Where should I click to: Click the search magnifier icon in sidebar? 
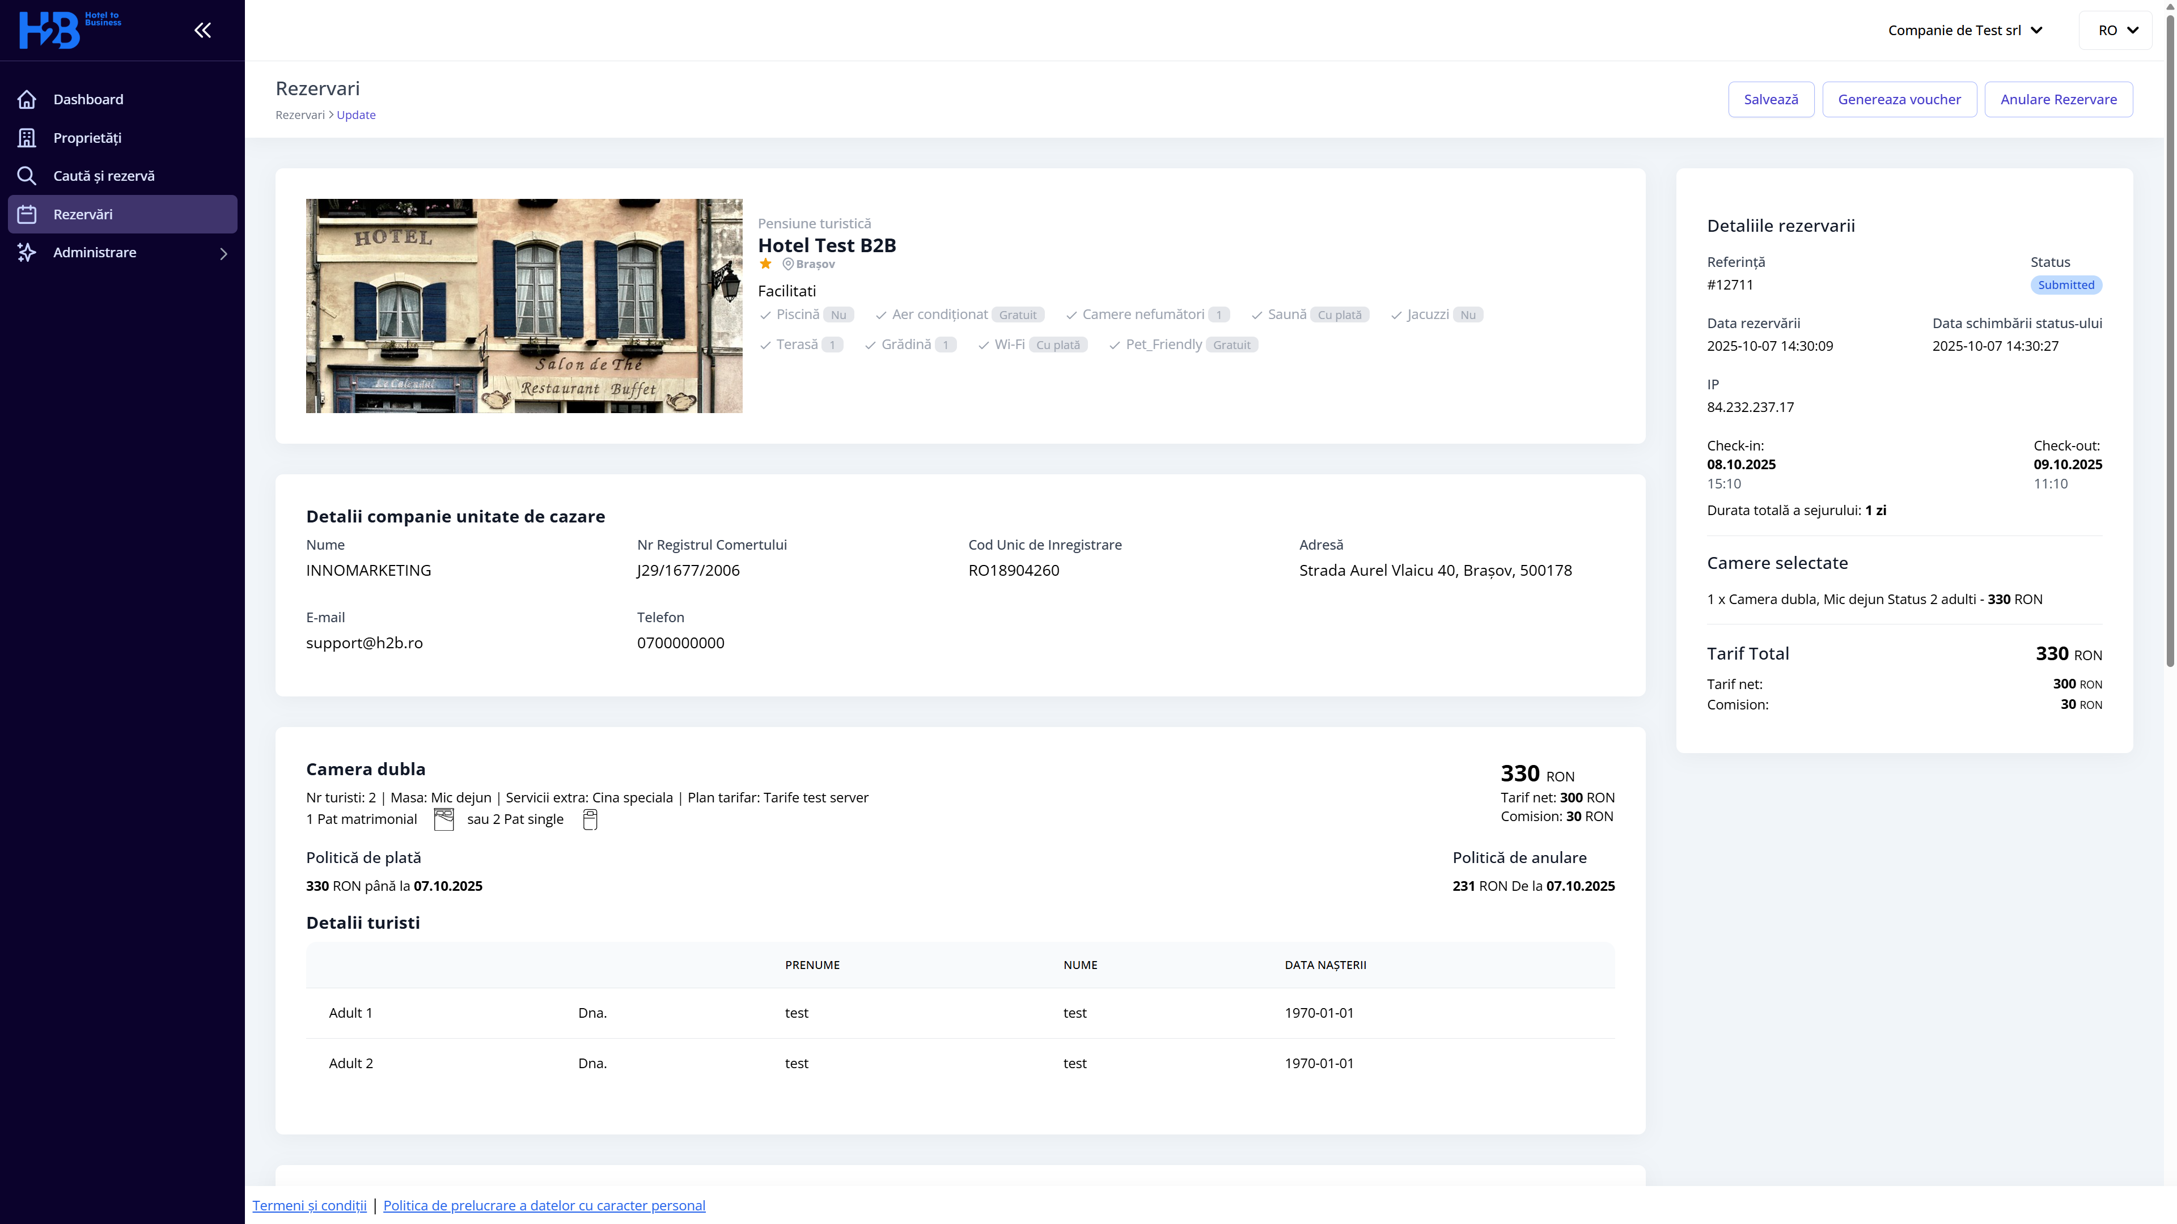pos(27,176)
